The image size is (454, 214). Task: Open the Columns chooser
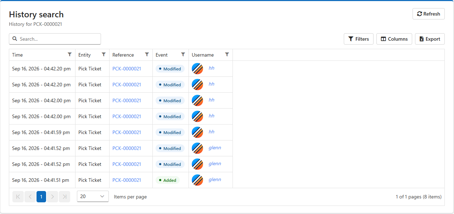(x=394, y=39)
